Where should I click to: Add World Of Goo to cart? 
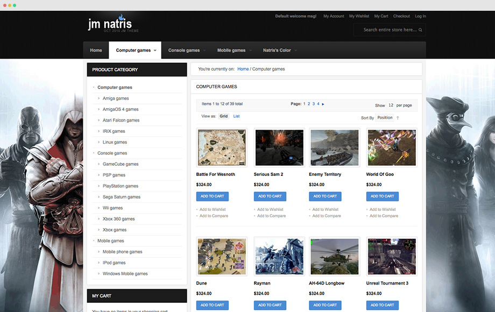pyautogui.click(x=383, y=196)
